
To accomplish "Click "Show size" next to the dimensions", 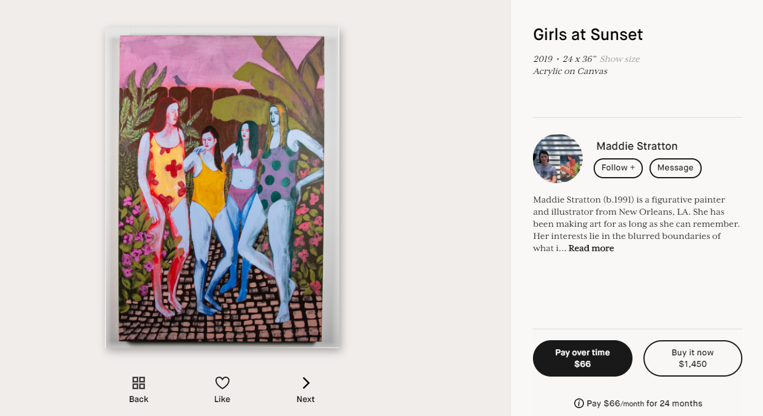I will (620, 59).
